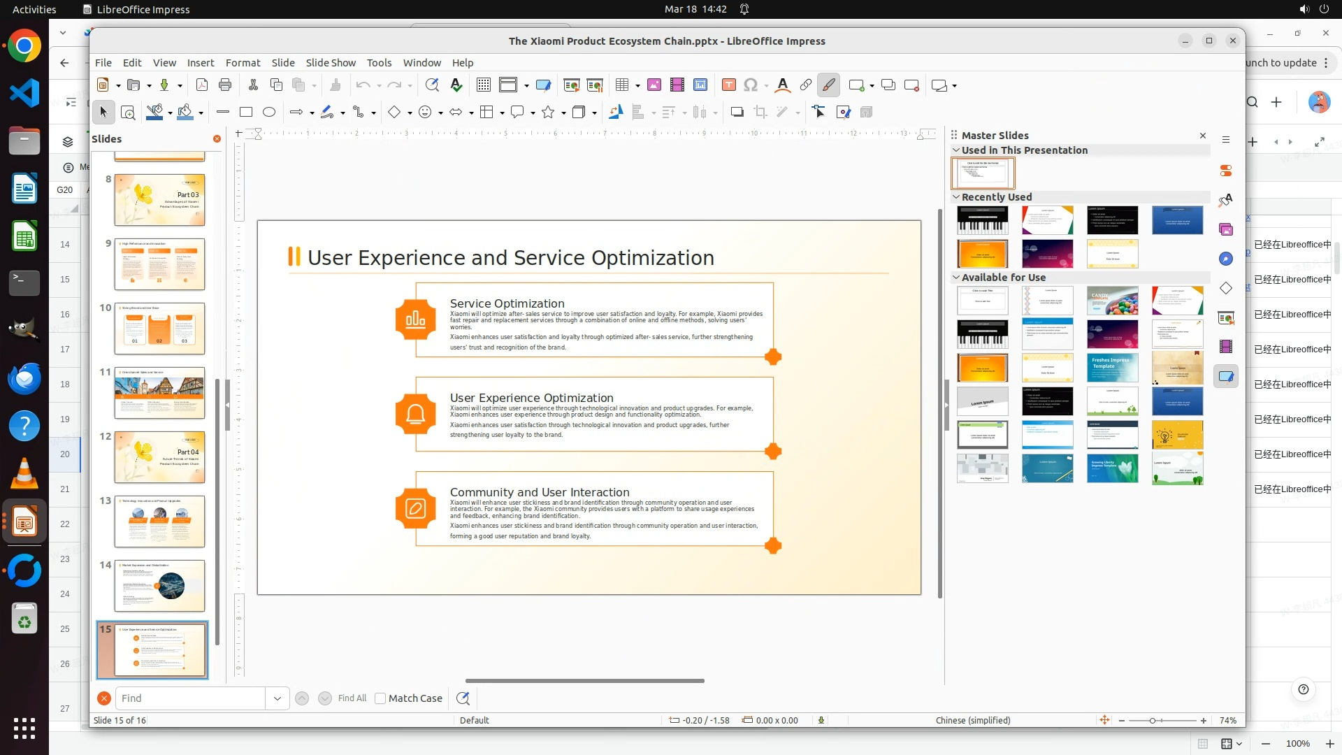Toggle the Display Grid icon
This screenshot has height=755, width=1342.
(483, 85)
